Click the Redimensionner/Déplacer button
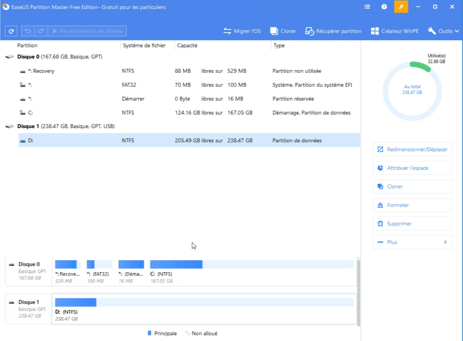The image size is (463, 341). click(412, 149)
